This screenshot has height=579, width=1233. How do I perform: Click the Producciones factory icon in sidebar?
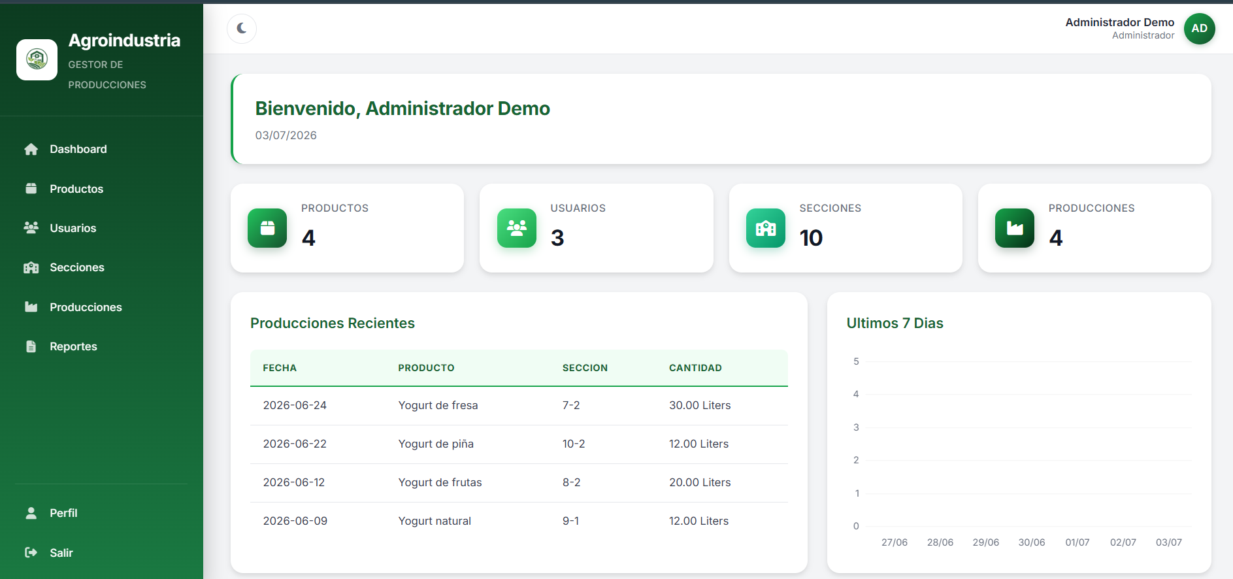tap(31, 307)
